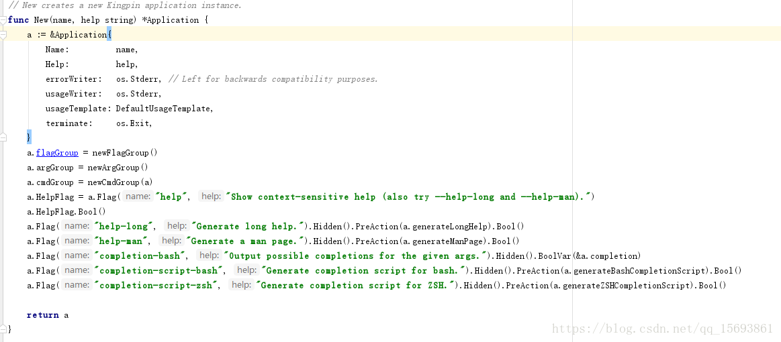Collapse the fold marker at the struct's closing brace
This screenshot has height=342, width=781.
pyautogui.click(x=3, y=137)
